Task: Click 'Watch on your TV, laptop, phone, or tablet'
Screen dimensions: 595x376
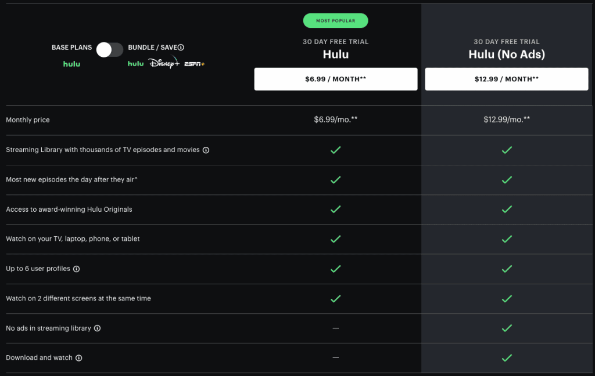Action: pos(73,239)
